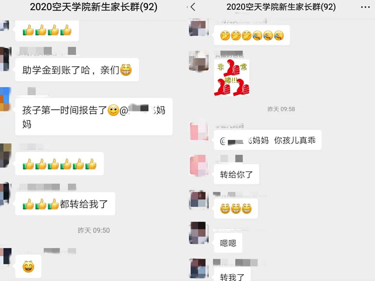Tap the 转我了 message bubble
Viewport: 375px width, 281px height.
pos(232,274)
